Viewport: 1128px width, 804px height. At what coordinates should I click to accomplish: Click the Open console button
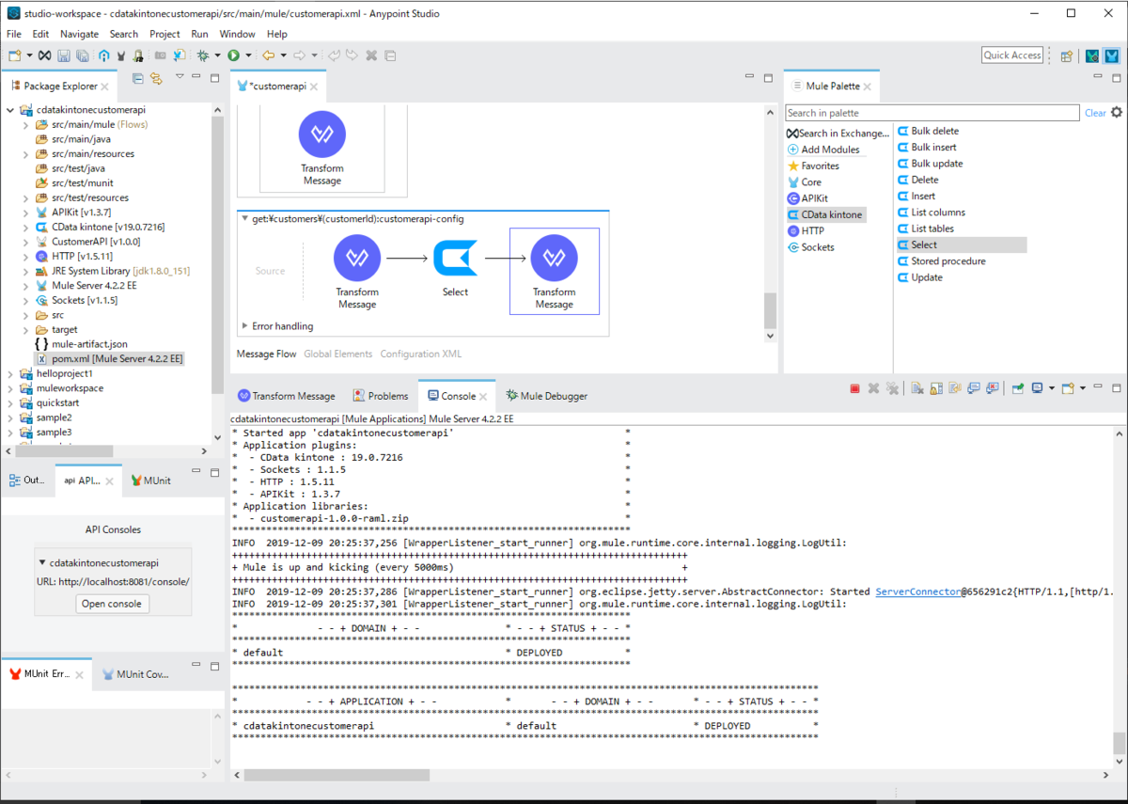(x=112, y=603)
